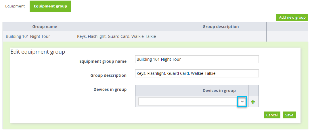310x131 pixels.
Task: Click the empty actions cell in group row
Action: tap(287, 36)
